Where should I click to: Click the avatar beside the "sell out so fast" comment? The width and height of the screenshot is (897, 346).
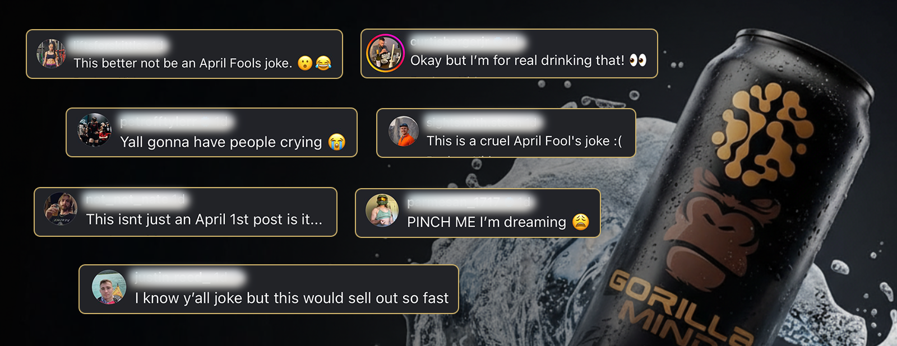click(109, 287)
